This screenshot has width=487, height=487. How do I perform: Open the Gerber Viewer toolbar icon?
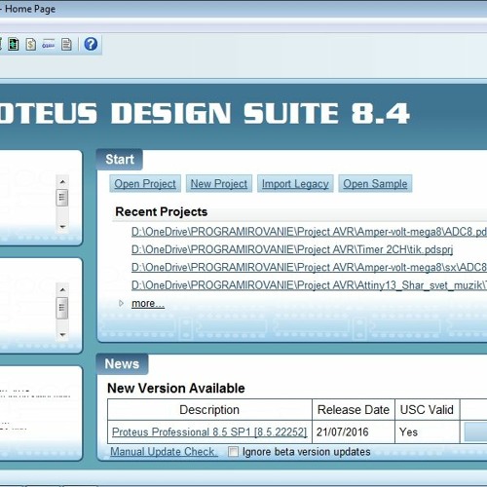[x=13, y=44]
